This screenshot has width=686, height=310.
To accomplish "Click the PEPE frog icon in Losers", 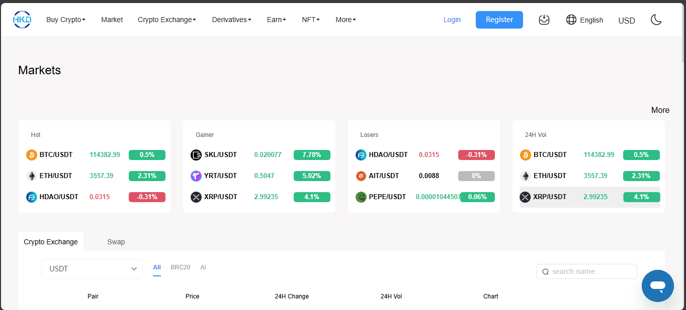I will coord(361,197).
